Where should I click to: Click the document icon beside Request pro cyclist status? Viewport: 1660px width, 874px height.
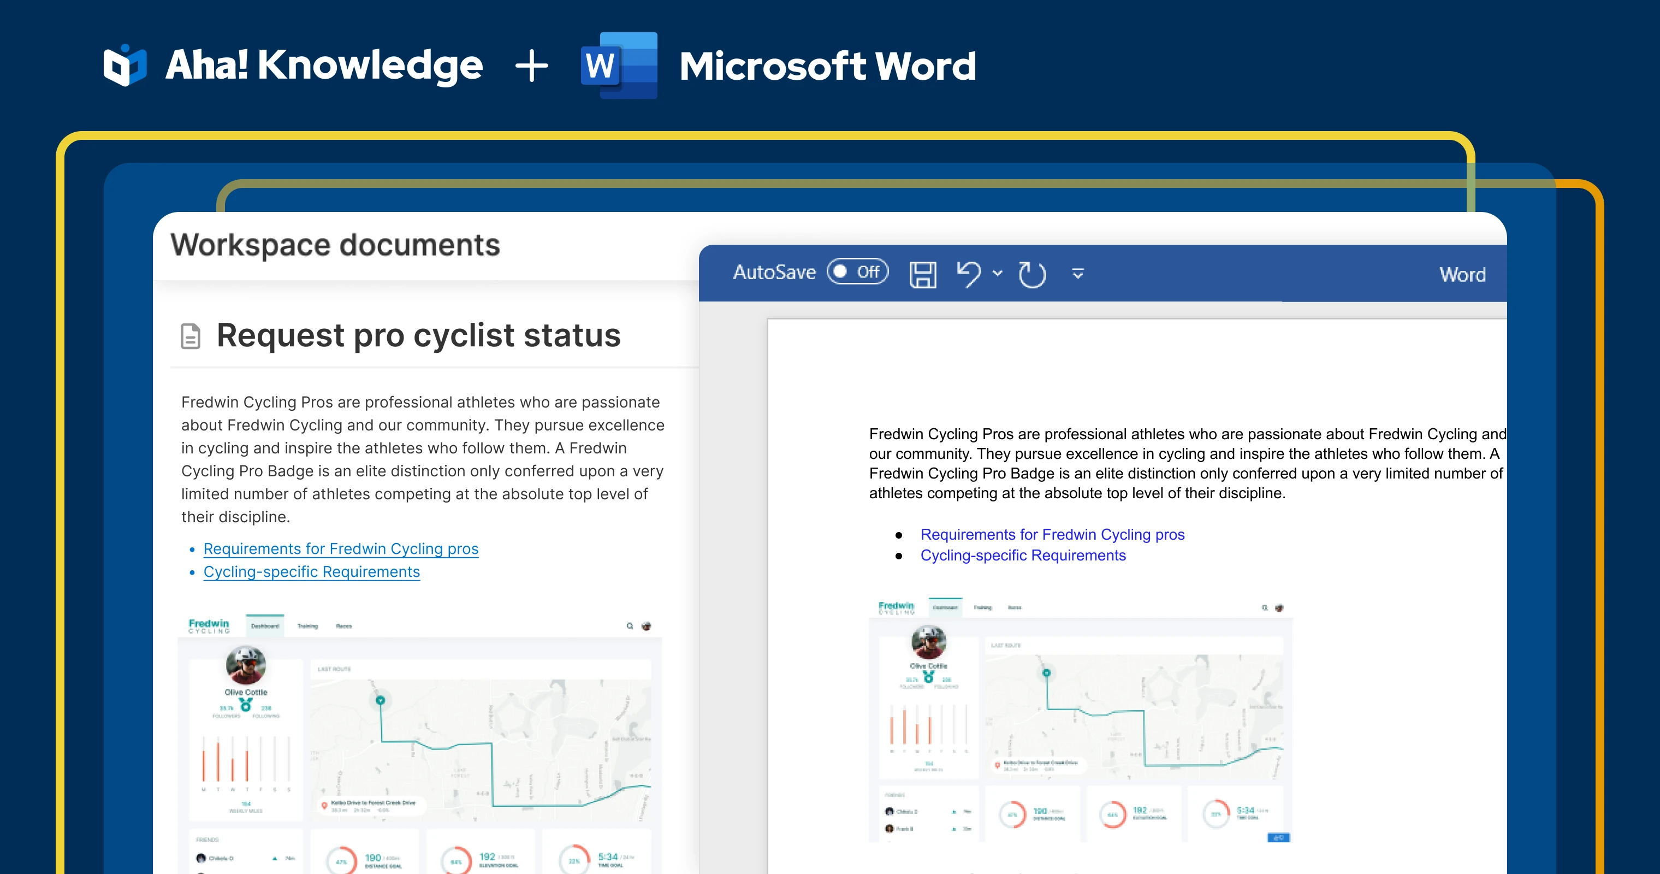190,336
